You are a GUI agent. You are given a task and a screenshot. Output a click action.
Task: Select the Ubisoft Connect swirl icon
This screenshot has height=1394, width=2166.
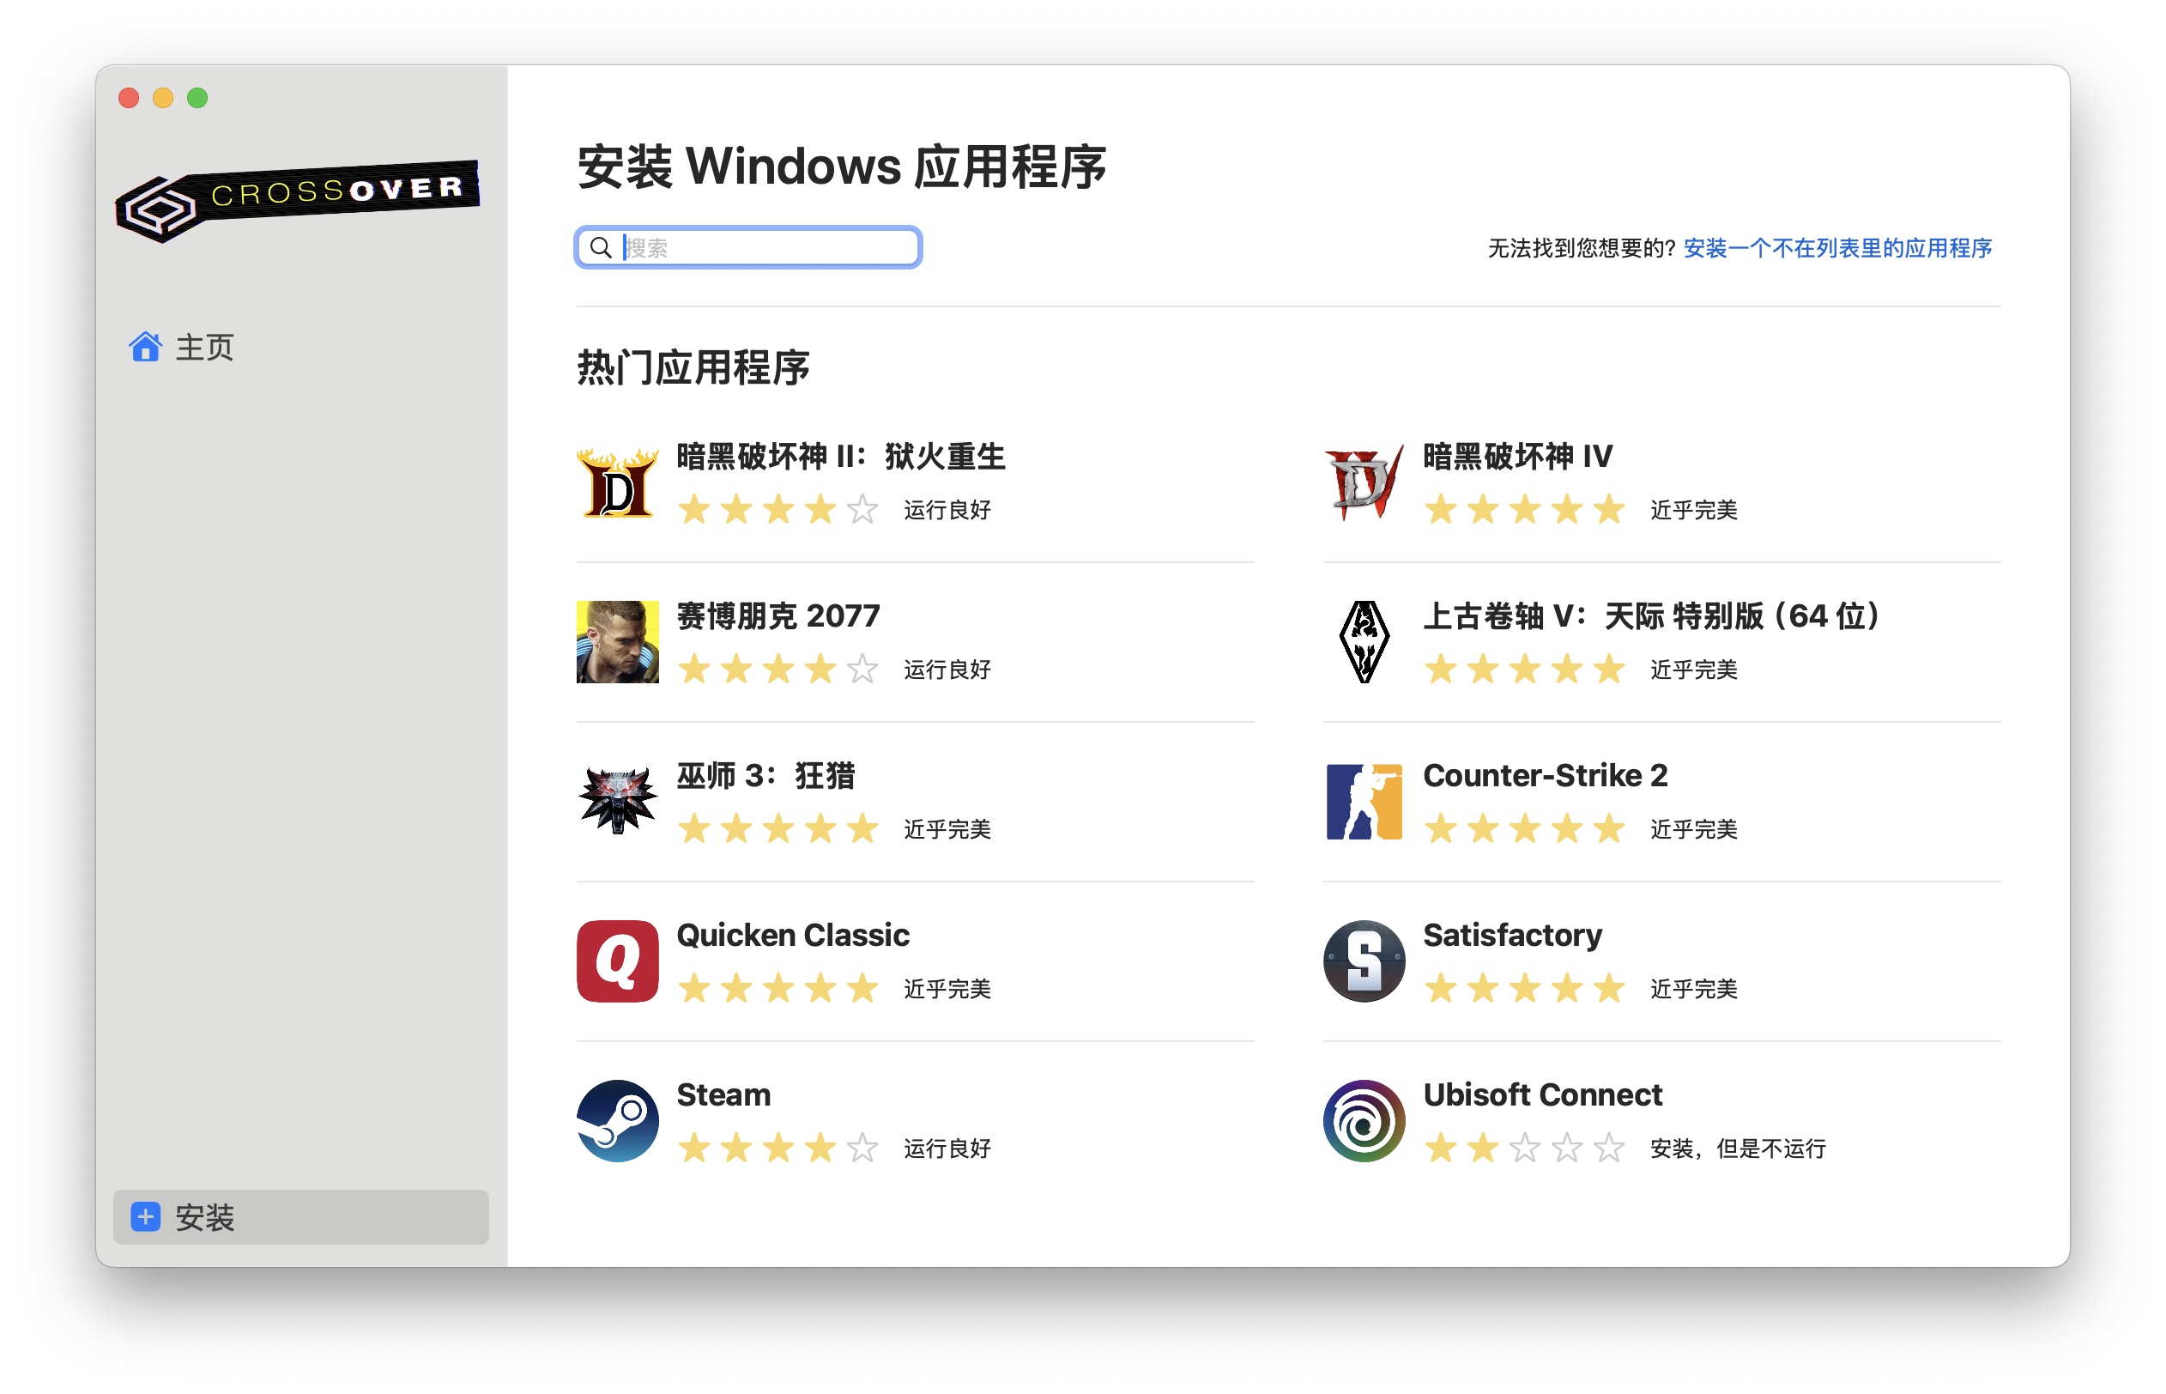pyautogui.click(x=1364, y=1121)
